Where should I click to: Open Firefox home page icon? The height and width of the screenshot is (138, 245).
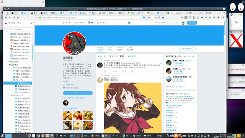click(18, 18)
